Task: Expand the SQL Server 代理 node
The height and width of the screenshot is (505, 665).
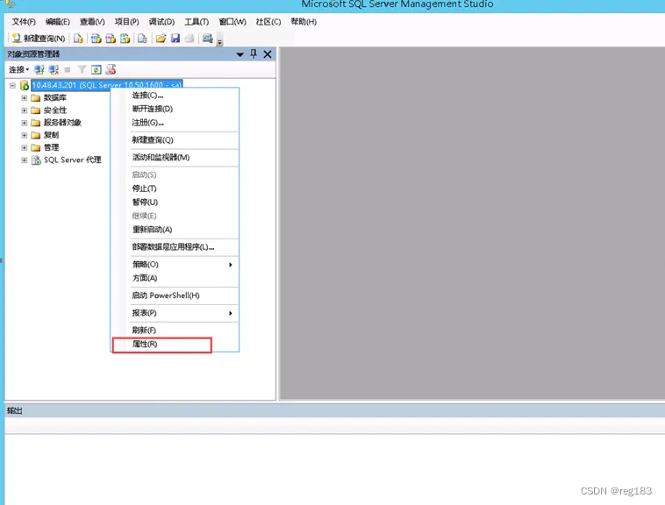Action: [25, 160]
